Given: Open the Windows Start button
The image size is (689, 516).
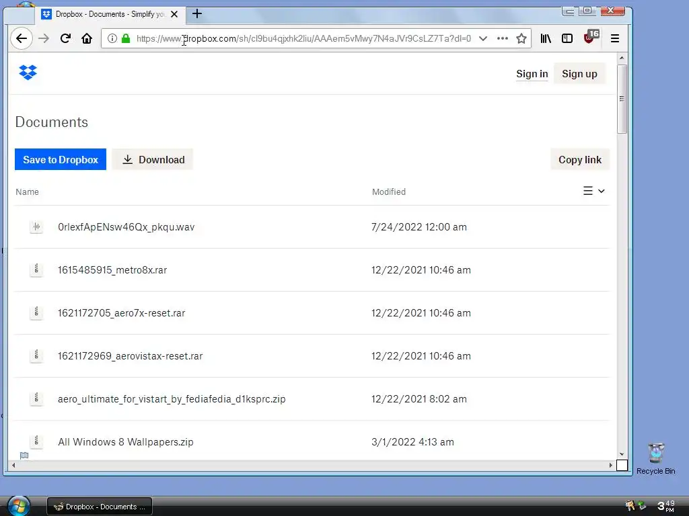Looking at the screenshot, I should (x=18, y=506).
